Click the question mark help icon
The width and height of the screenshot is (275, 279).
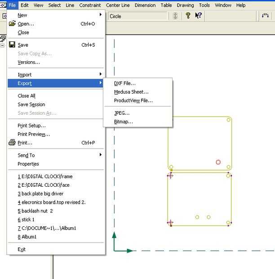[188, 16]
